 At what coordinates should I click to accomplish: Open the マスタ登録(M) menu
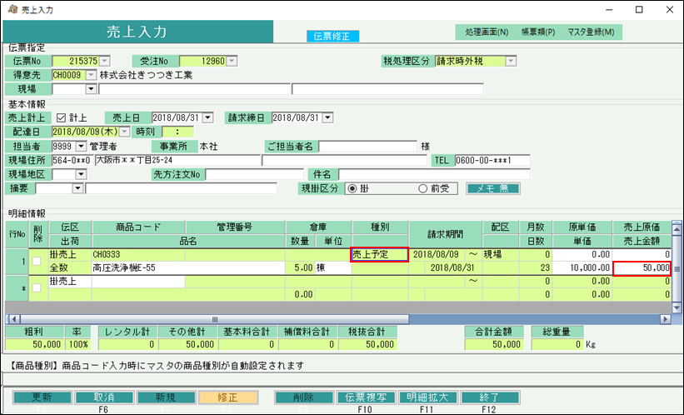[x=591, y=32]
